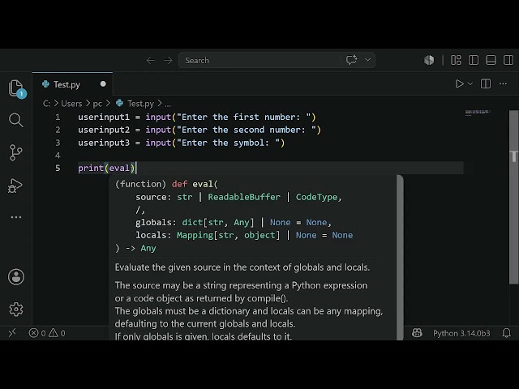Split the editor right

click(x=486, y=83)
